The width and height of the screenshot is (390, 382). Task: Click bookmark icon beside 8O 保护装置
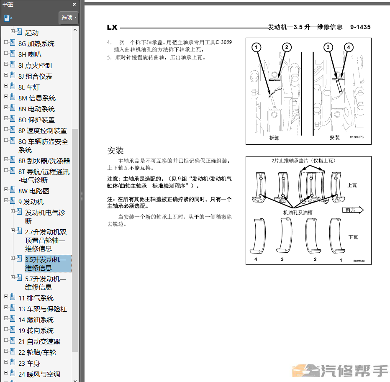[13, 119]
